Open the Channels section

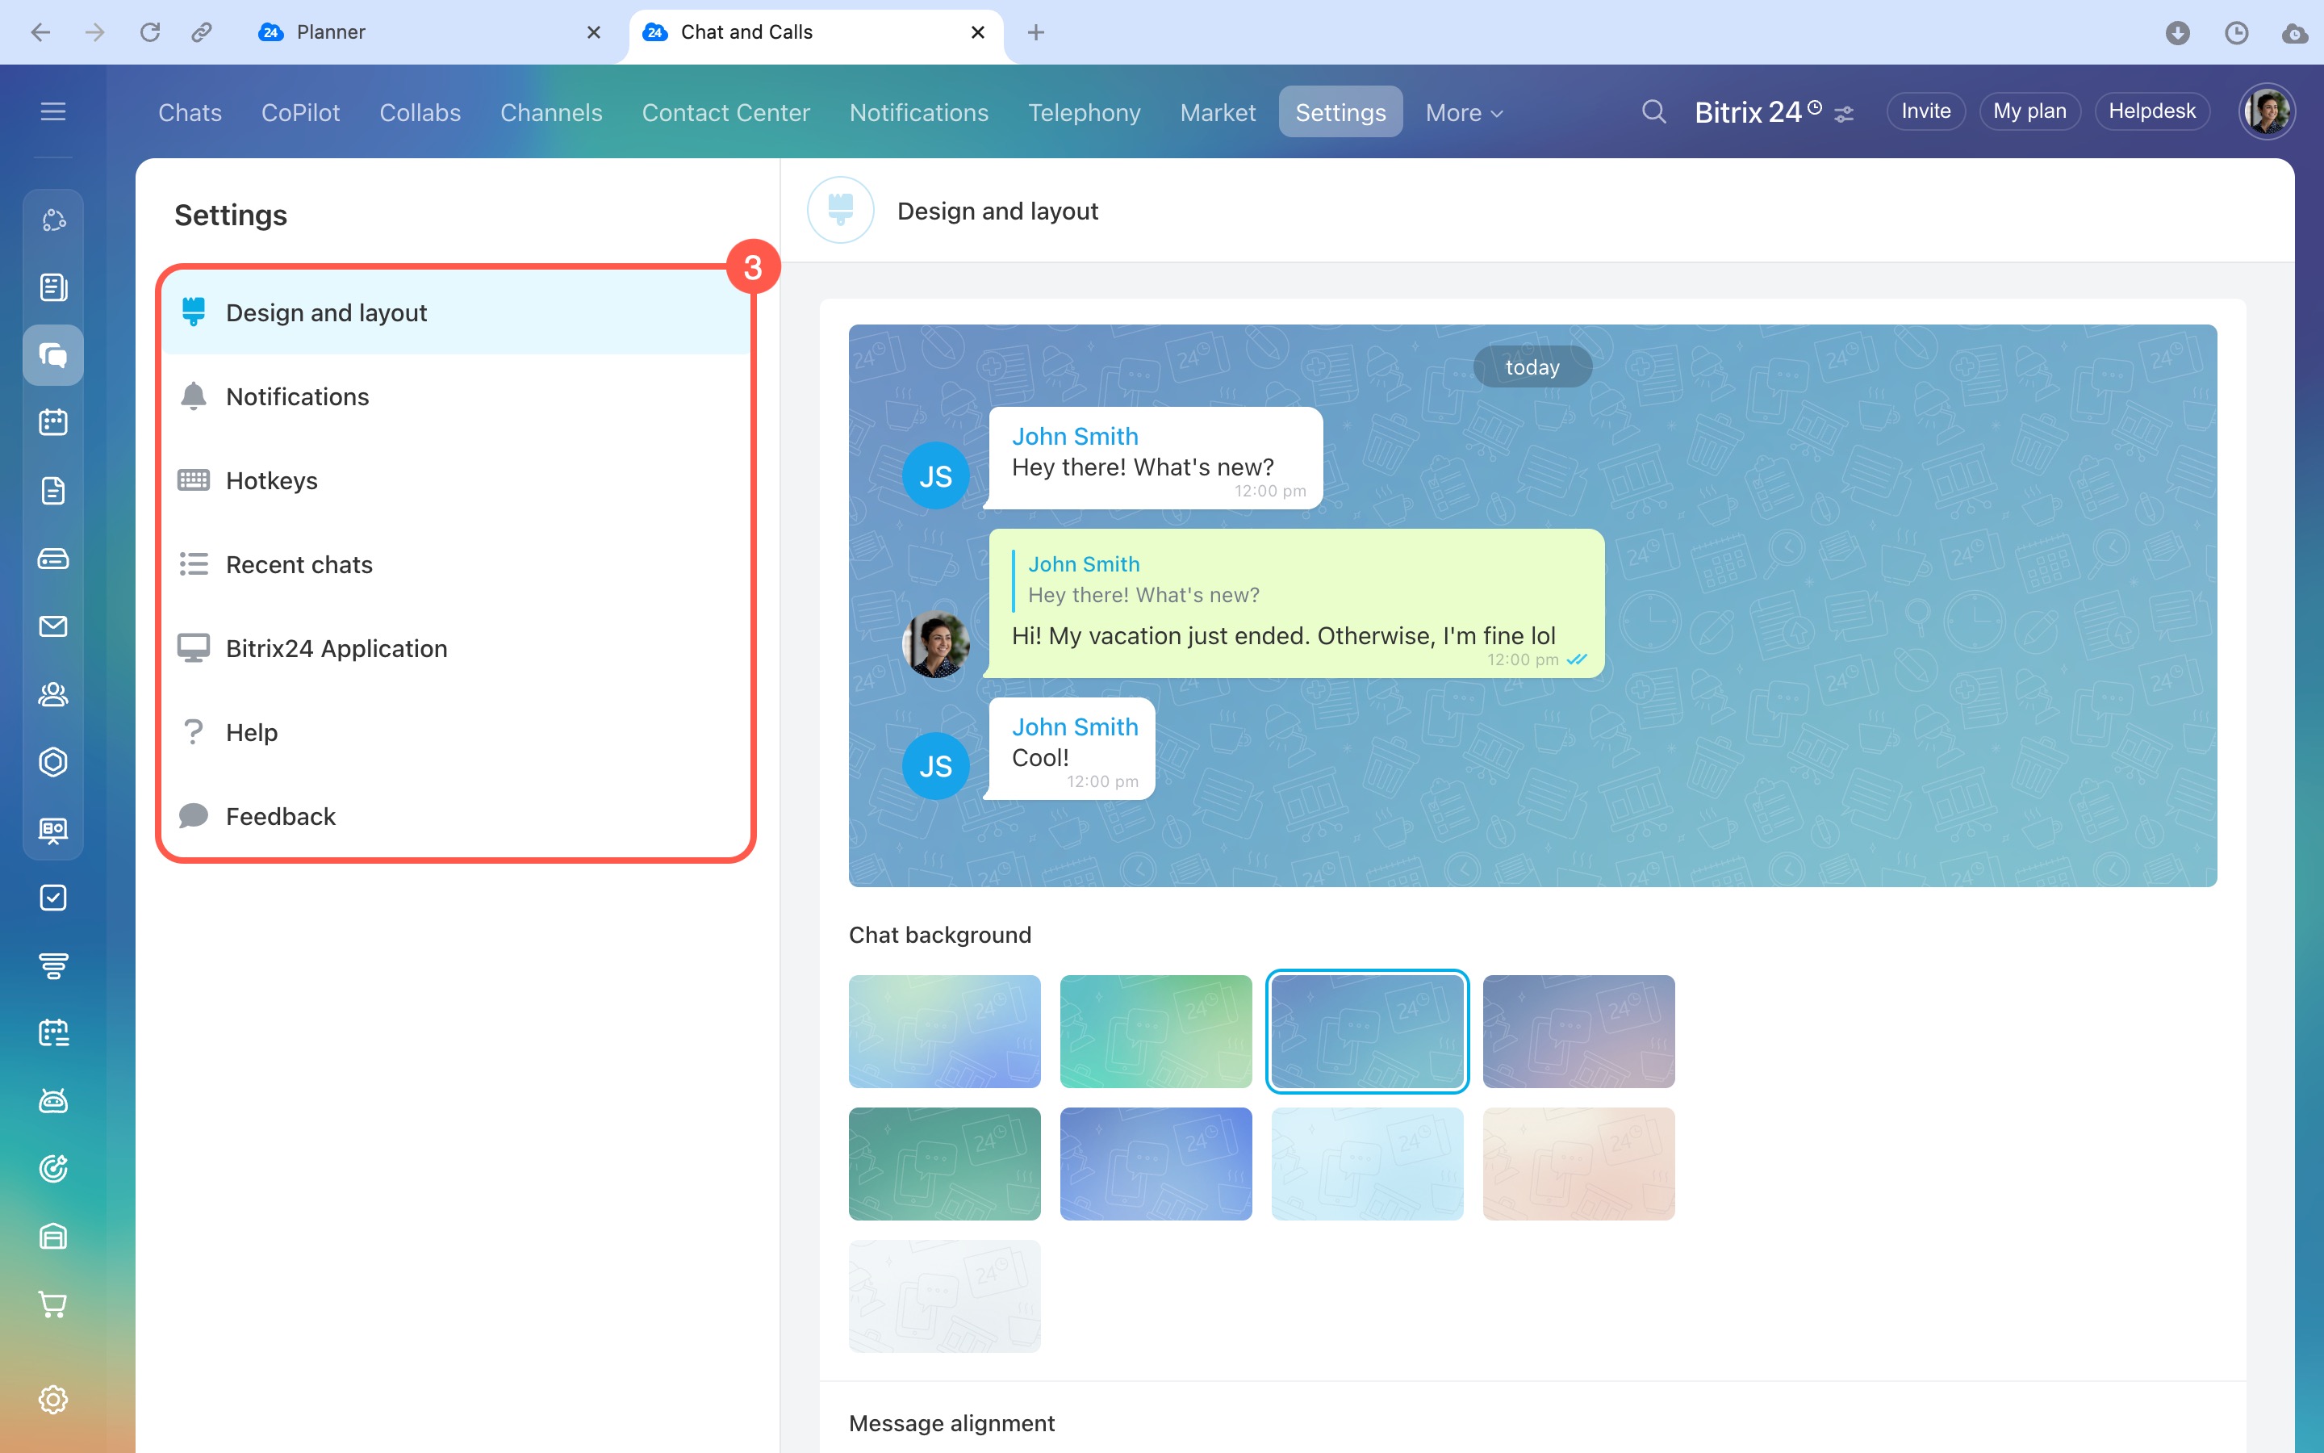(x=551, y=112)
